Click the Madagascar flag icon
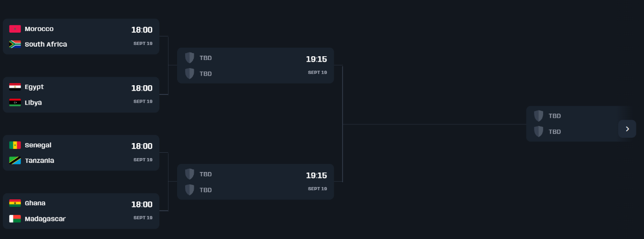This screenshot has height=239, width=644. (x=15, y=219)
